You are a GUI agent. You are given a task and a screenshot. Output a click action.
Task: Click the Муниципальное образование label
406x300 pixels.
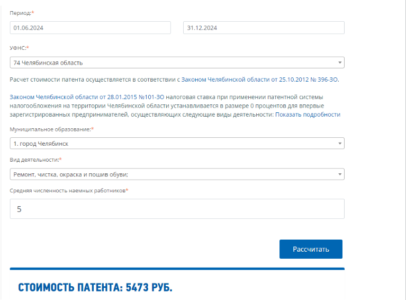(51, 129)
